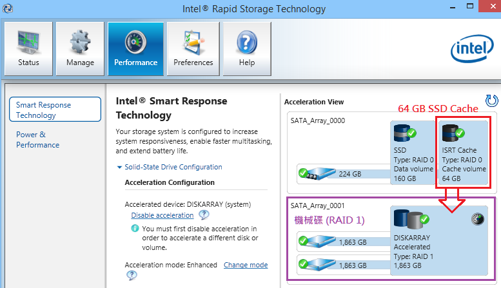
Task: Open help bubble below Acceleration mode
Action: (x=132, y=275)
